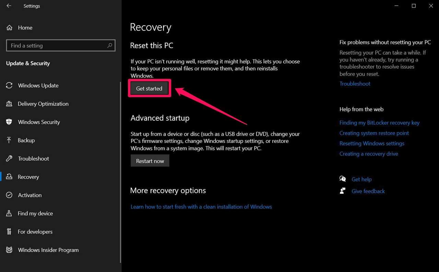Screen dimensions: 439x272
Task: Select For developers section
Action: tap(35, 231)
